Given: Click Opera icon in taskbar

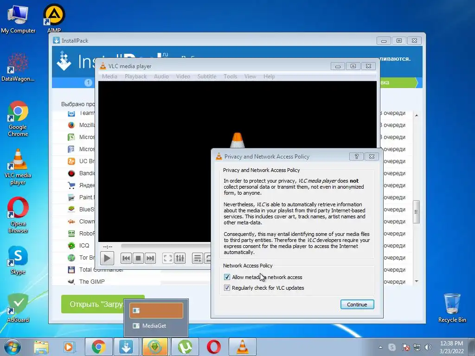Looking at the screenshot, I should [x=214, y=347].
